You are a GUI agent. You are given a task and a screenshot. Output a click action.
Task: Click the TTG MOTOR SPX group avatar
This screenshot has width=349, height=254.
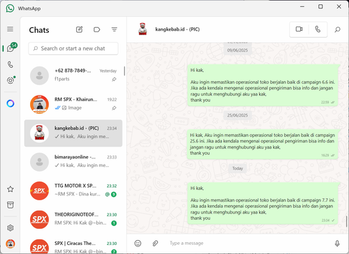tap(40, 191)
